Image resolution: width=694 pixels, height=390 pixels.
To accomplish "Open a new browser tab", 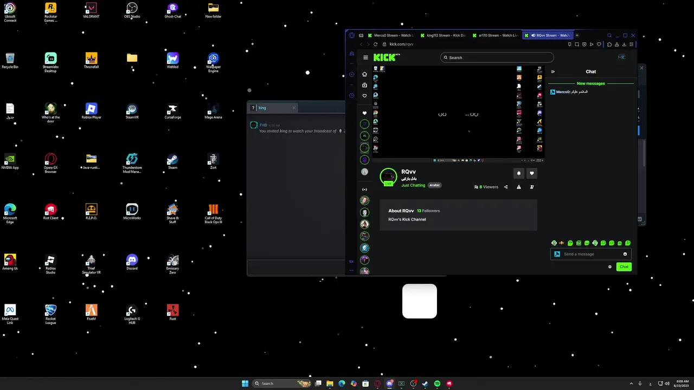I will 577,35.
